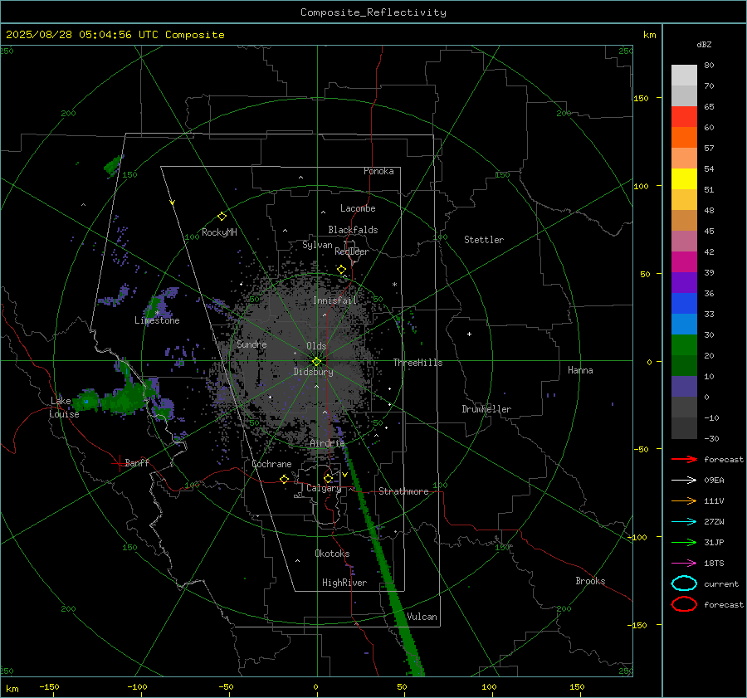Click the Lake Louise label

(64, 408)
